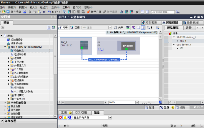Collapse PLC_1 [CPU 1212C AC/DC/Rly] node
This screenshot has width=204, height=128.
(5, 47)
